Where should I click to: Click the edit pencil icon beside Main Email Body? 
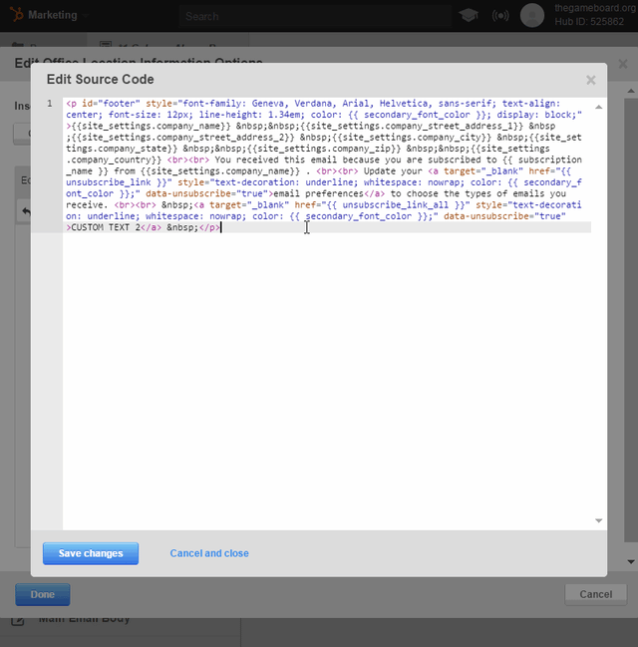coord(17,620)
